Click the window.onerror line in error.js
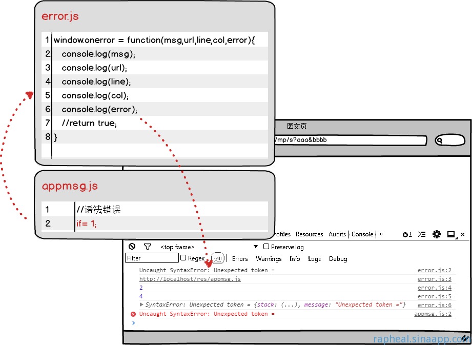Image resolution: width=472 pixels, height=345 pixels. pyautogui.click(x=154, y=40)
